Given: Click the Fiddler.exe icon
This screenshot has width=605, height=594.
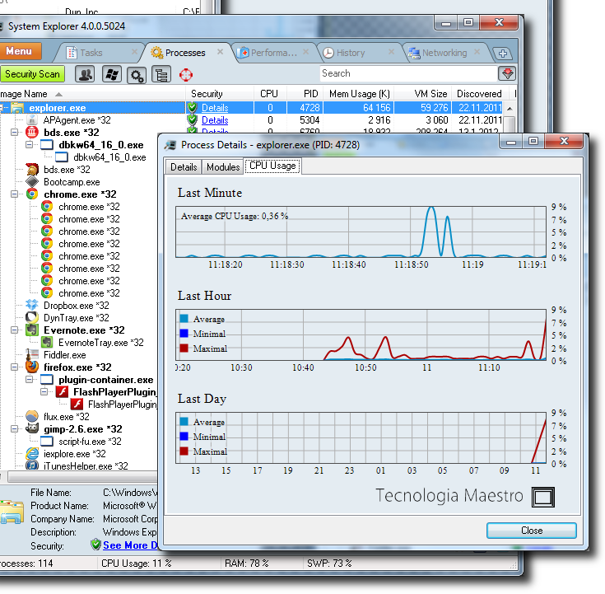Looking at the screenshot, I should click(32, 354).
